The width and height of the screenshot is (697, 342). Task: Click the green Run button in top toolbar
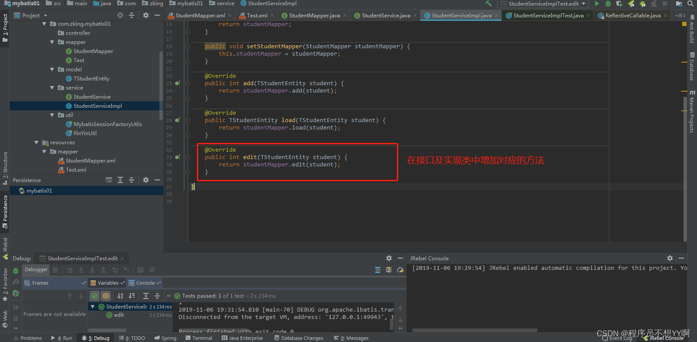click(597, 3)
